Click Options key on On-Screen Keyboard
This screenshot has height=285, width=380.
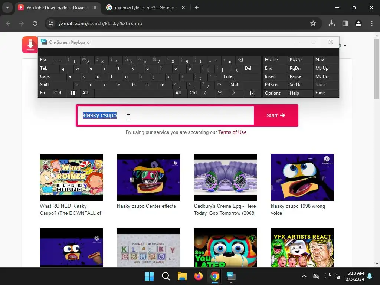[x=275, y=93]
